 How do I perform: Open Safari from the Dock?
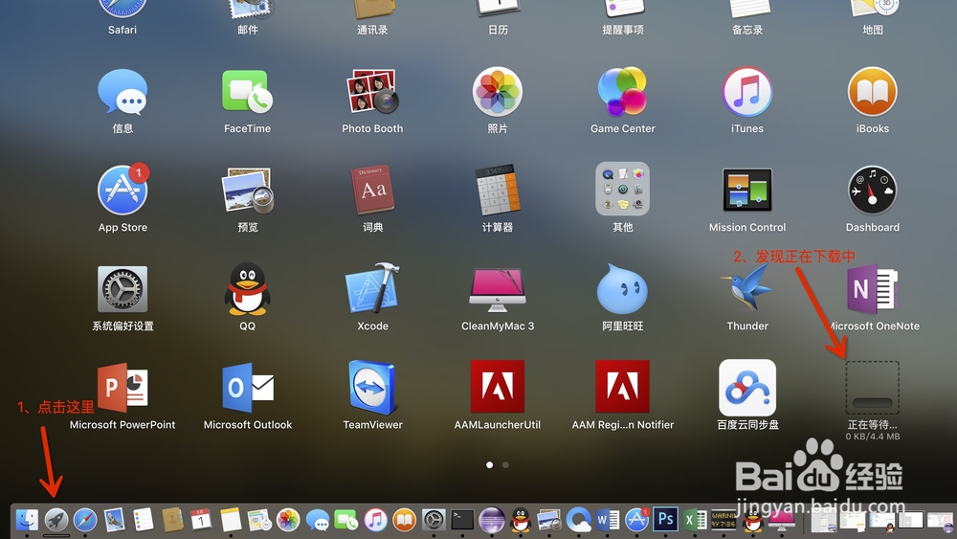tap(85, 520)
